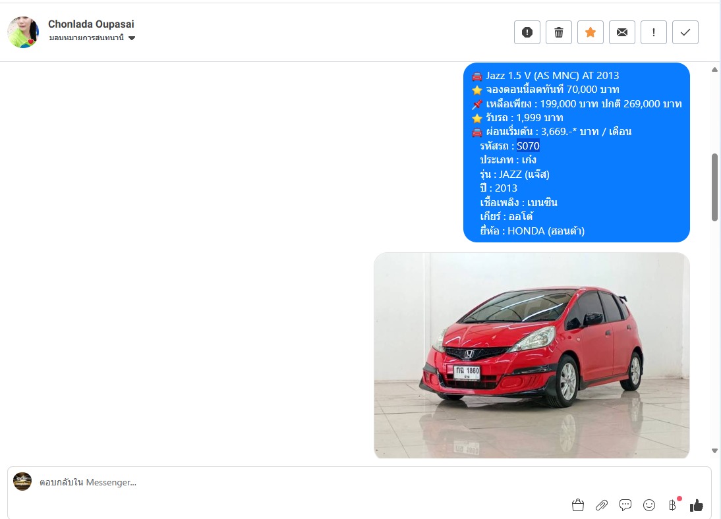721x519 pixels.
Task: Click the orange star follow-up icon
Action: pyautogui.click(x=591, y=32)
